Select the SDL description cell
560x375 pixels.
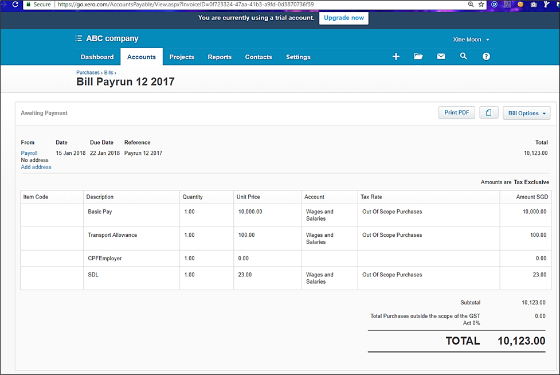(x=131, y=278)
